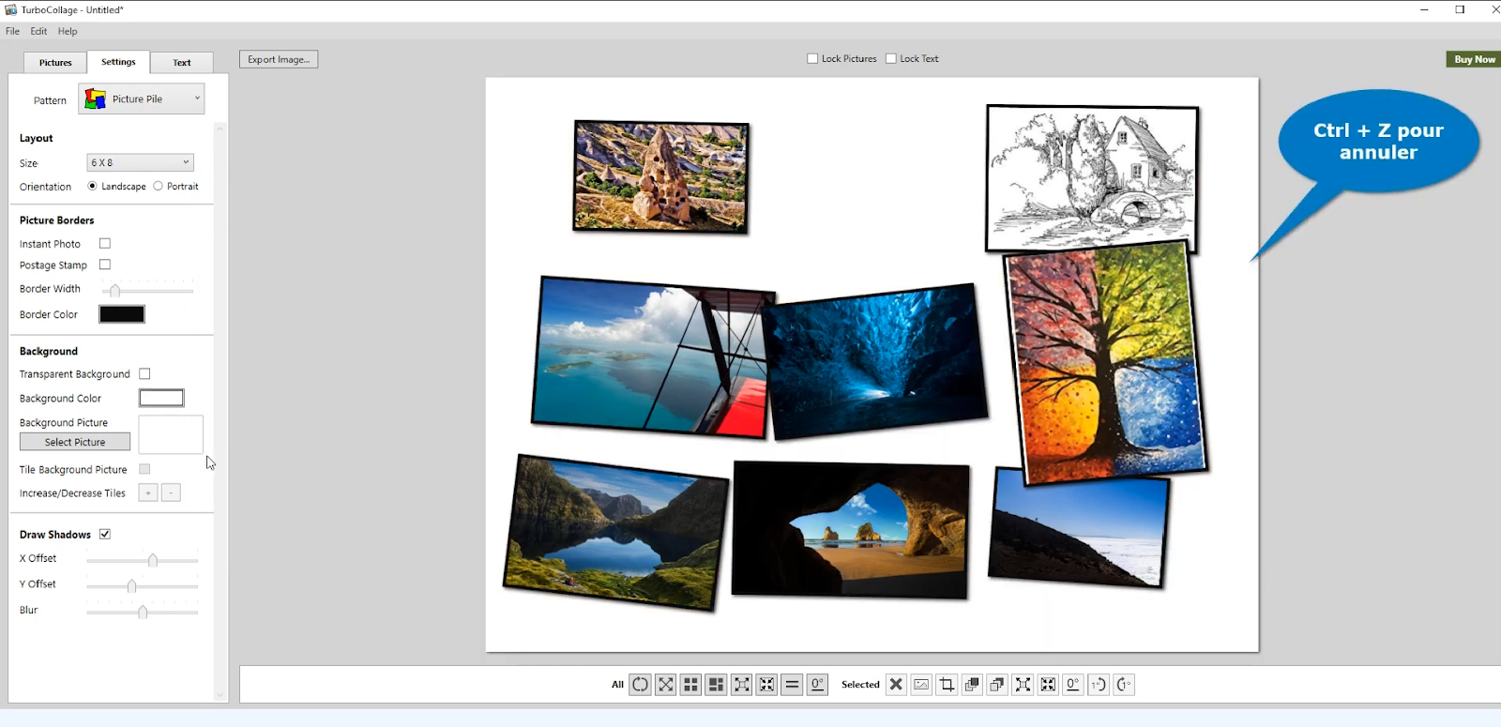Tick the Transparent Background checkbox

pos(144,374)
